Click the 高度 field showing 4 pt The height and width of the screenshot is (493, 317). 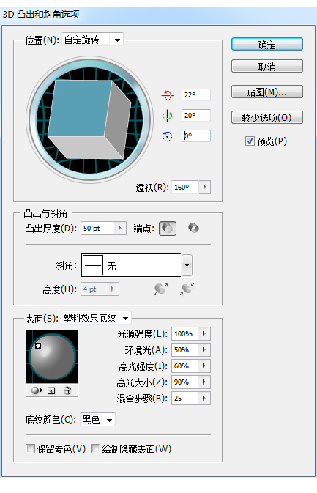coord(94,289)
